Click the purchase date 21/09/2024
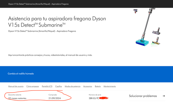 55,98
